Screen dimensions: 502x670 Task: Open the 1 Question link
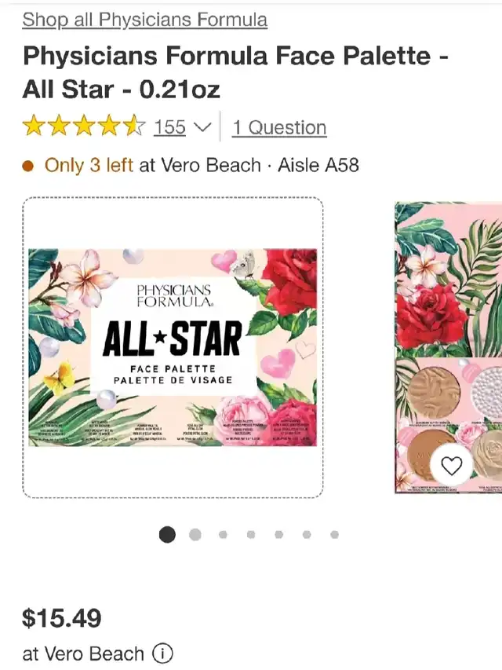279,127
